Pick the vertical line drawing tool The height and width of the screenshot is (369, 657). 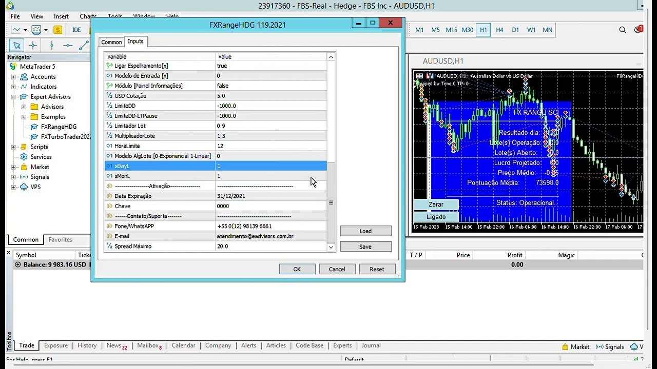tap(52, 45)
